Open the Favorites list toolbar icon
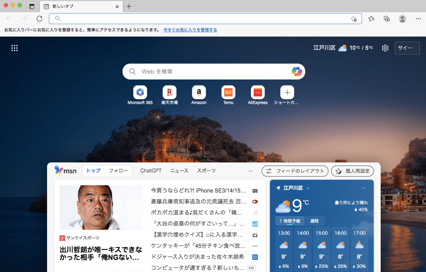 tap(372, 18)
